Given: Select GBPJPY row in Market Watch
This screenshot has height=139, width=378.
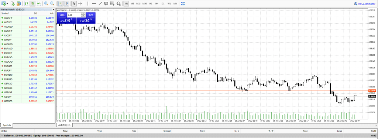Looking at the screenshot, I should pyautogui.click(x=28, y=97).
